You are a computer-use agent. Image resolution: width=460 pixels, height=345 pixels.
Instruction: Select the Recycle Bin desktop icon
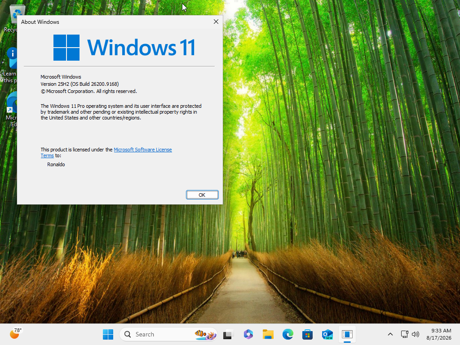(x=12, y=18)
